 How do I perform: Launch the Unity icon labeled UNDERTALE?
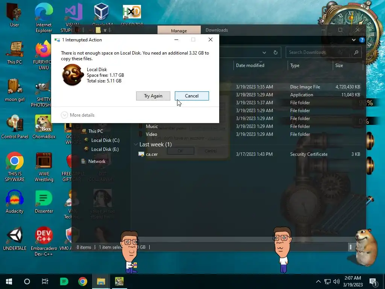(15, 238)
